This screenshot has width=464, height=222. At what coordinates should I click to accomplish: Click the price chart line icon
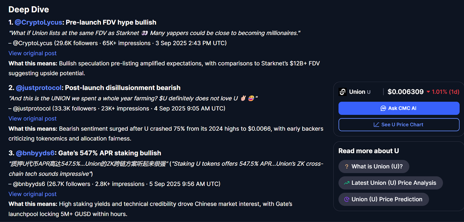pyautogui.click(x=376, y=125)
